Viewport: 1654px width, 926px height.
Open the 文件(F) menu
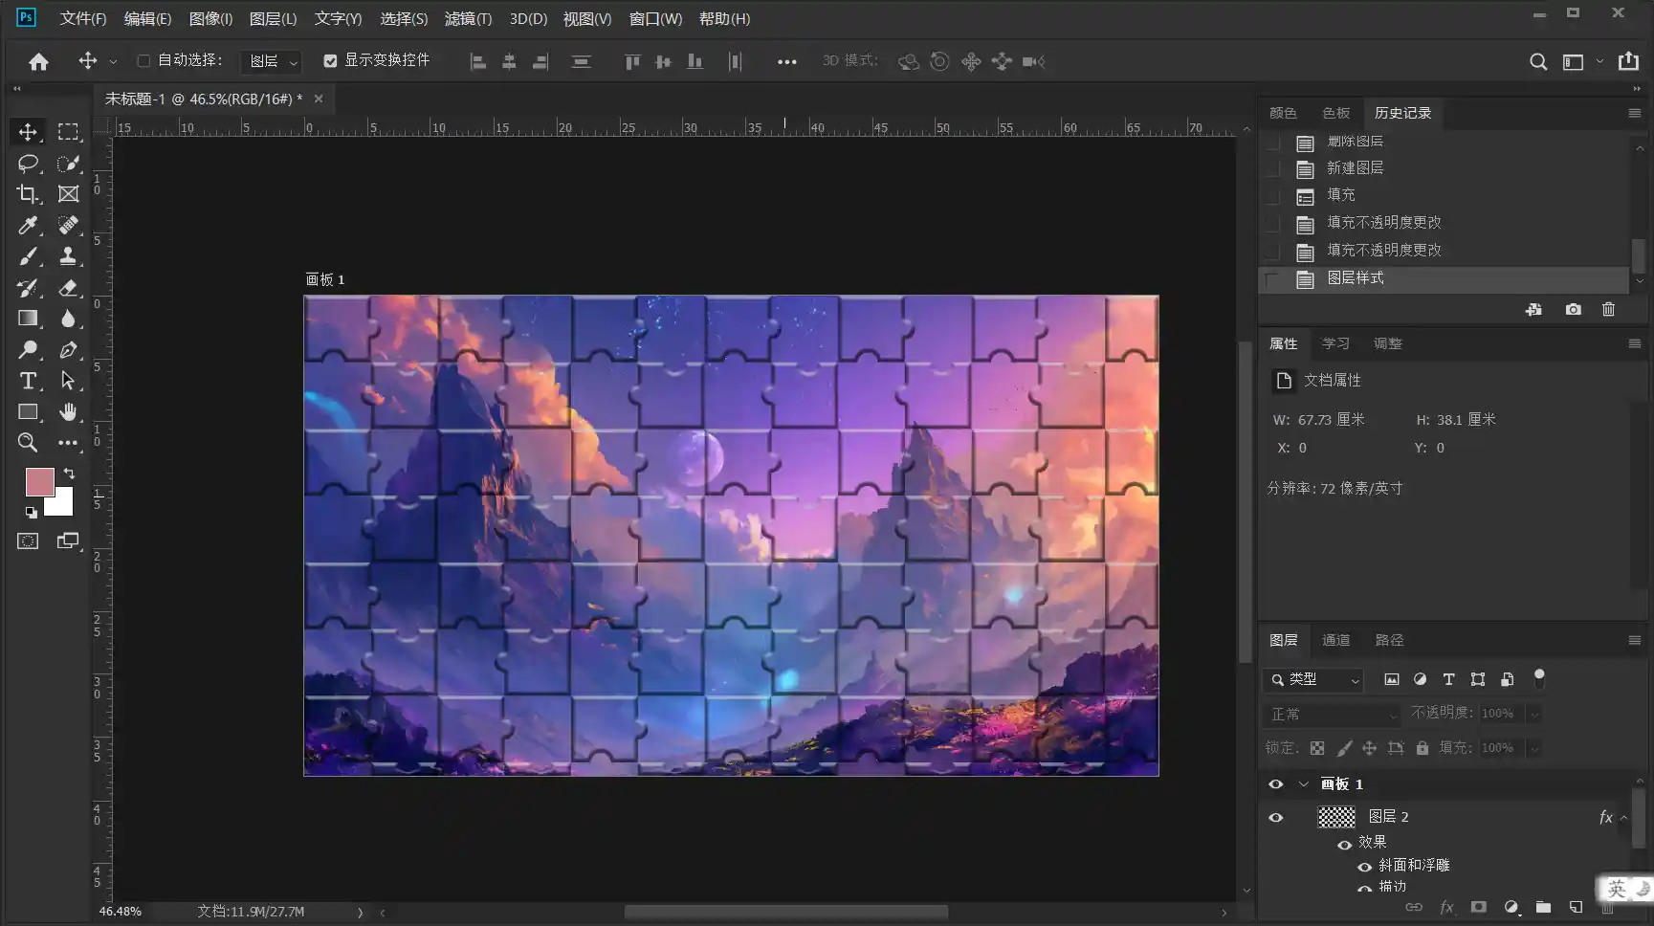tap(83, 19)
